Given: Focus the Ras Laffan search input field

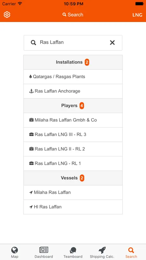Looking at the screenshot, I should pos(73,42).
